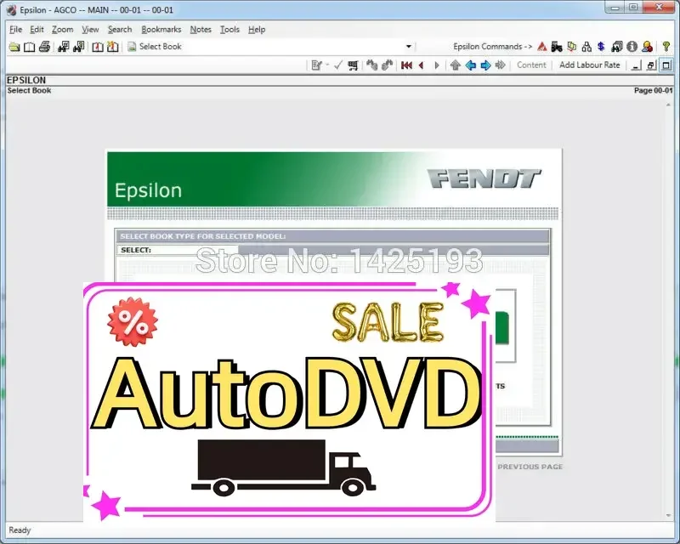Click the vertical scrollbar down arrow
The width and height of the screenshot is (680, 544).
click(x=668, y=515)
